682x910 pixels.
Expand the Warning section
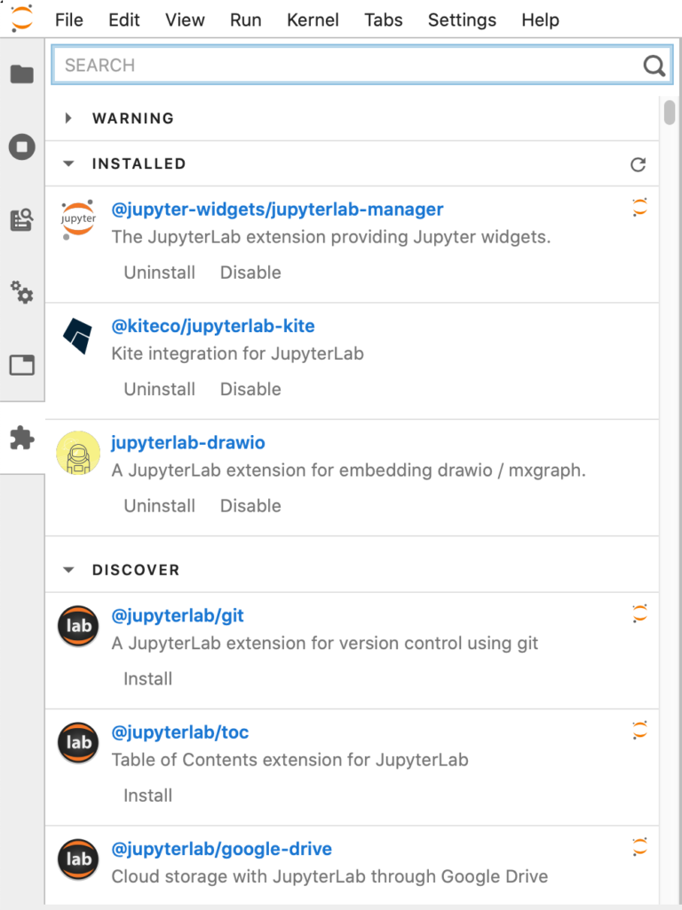pyautogui.click(x=69, y=118)
